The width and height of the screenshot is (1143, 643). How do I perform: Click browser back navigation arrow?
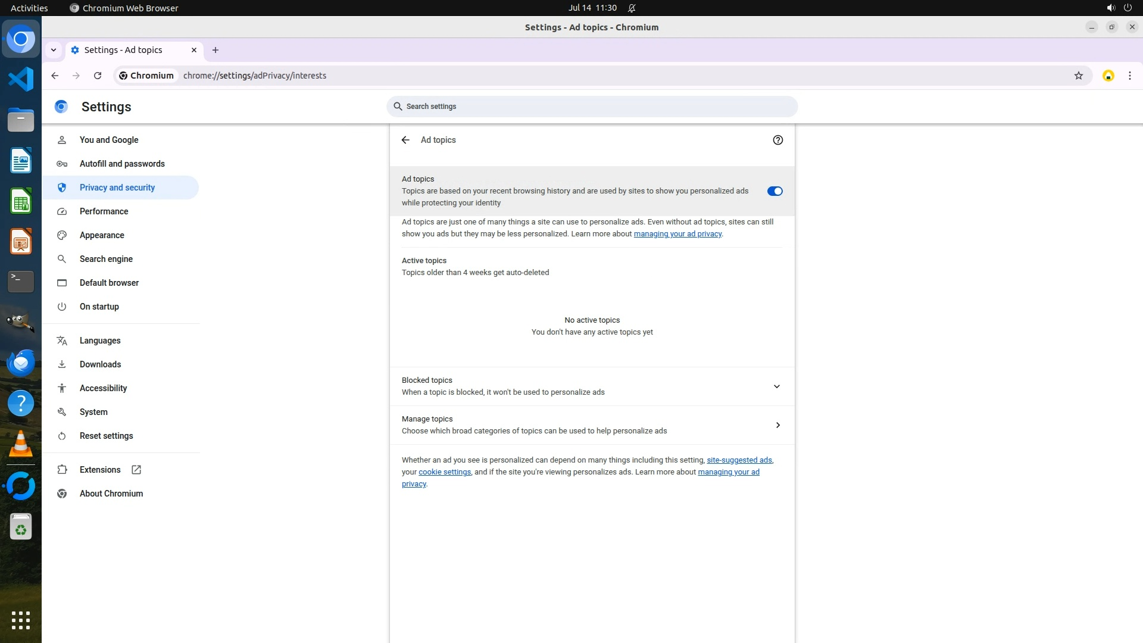click(55, 76)
